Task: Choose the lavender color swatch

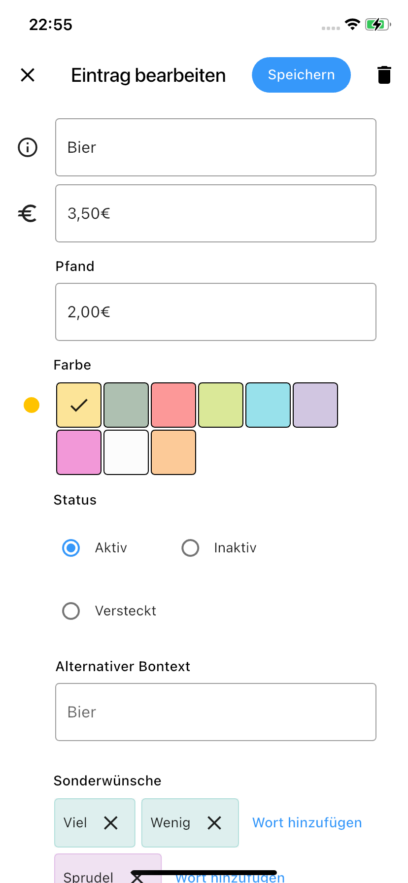Action: pyautogui.click(x=315, y=405)
